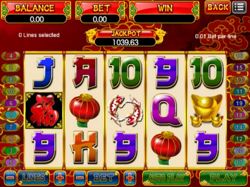
Task: Select the blue J symbol
Action: tap(44, 72)
